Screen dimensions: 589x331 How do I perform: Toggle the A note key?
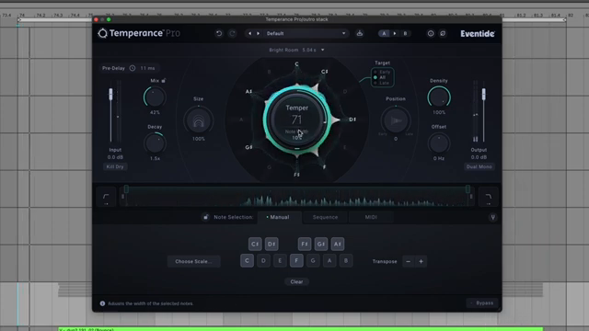pyautogui.click(x=329, y=260)
